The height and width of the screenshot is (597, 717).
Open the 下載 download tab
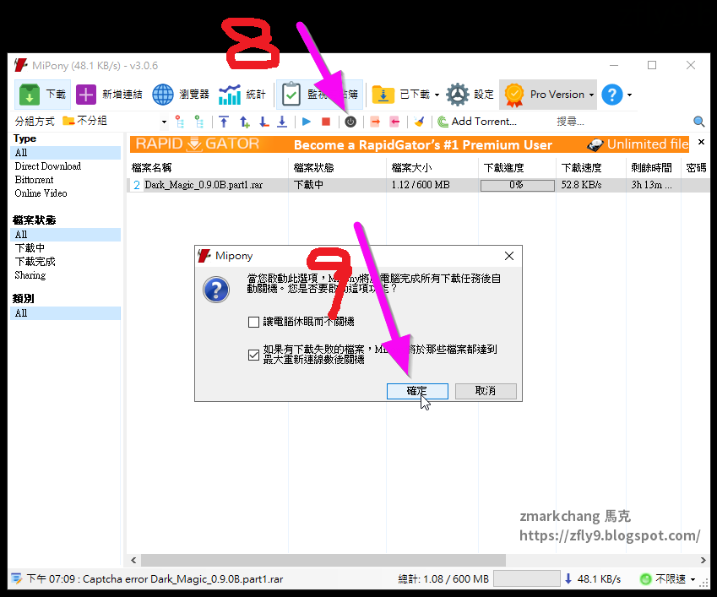pos(42,95)
